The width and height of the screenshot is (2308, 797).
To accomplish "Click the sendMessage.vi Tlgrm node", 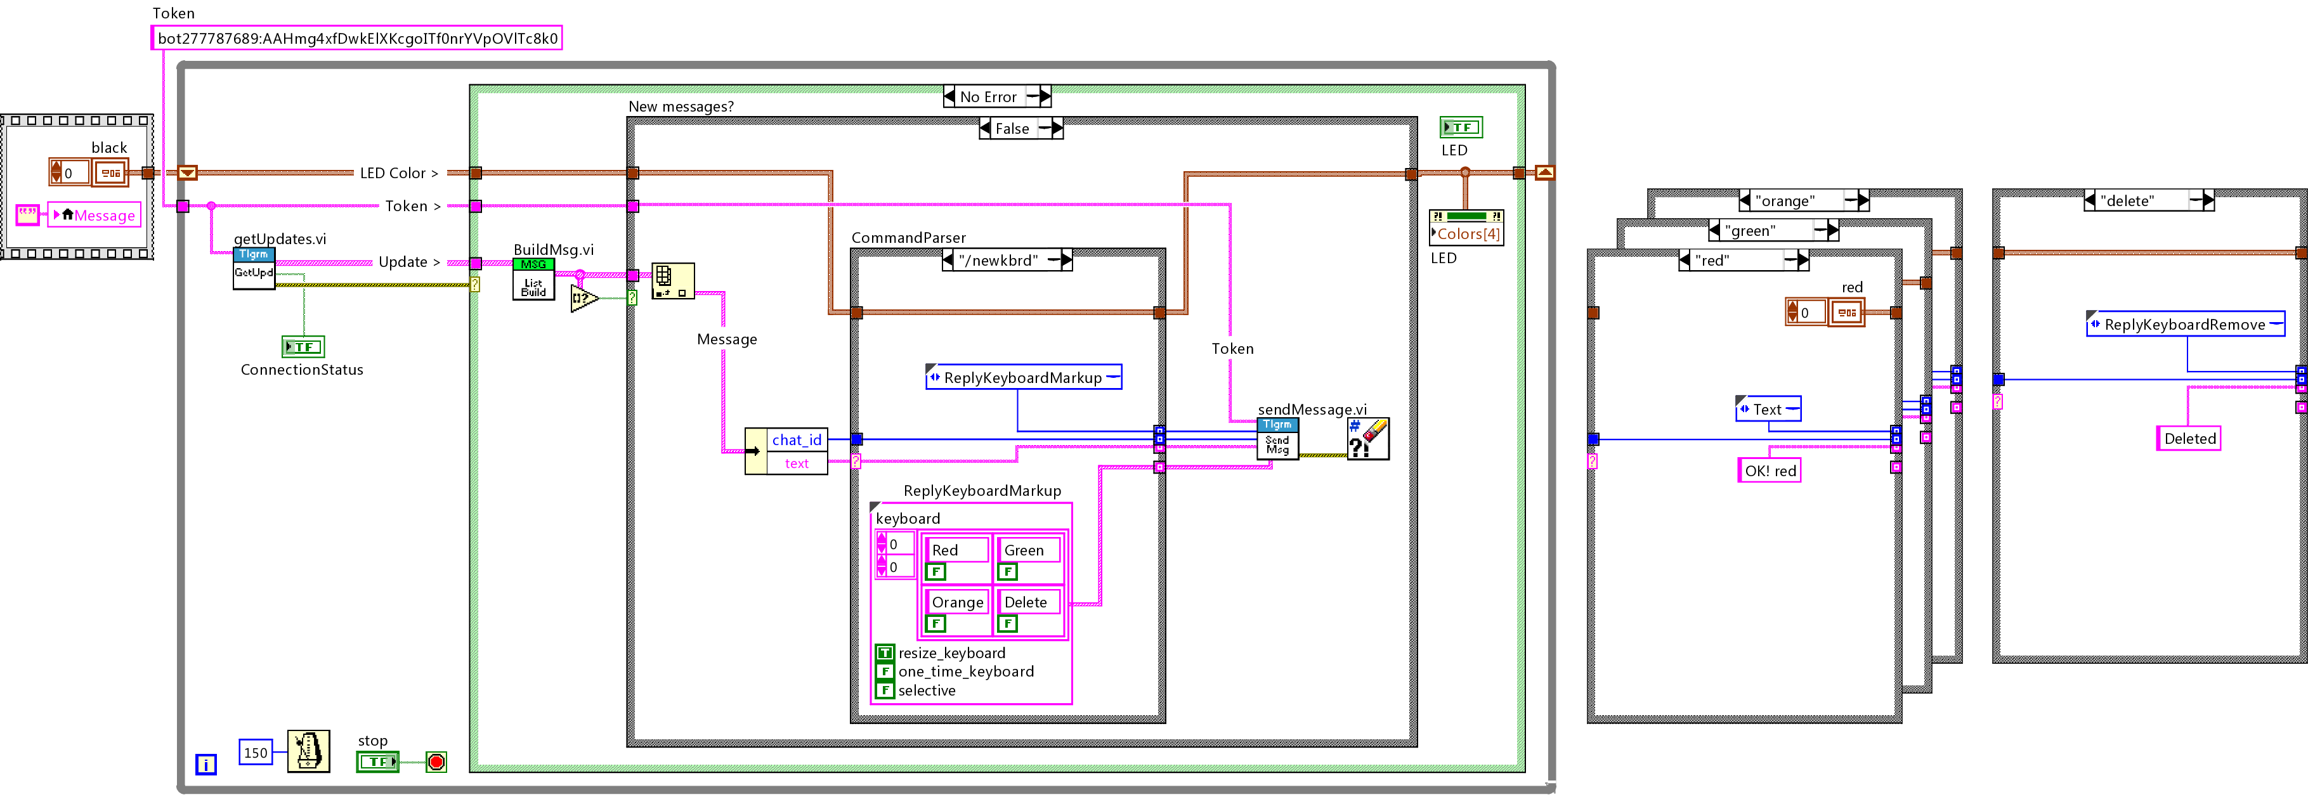I will [1277, 438].
